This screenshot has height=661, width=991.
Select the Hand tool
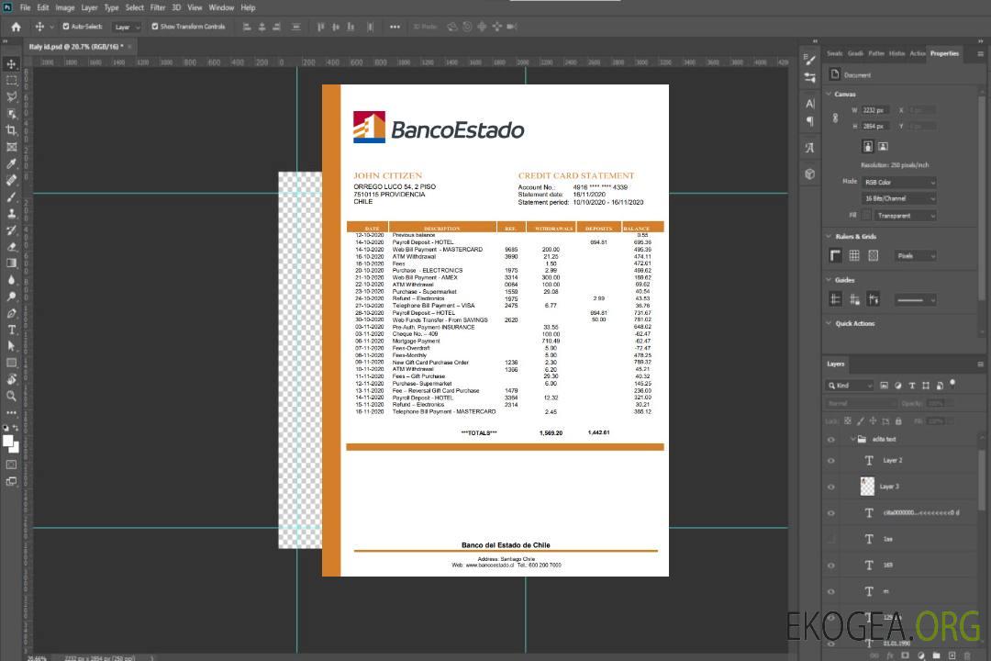[11, 379]
